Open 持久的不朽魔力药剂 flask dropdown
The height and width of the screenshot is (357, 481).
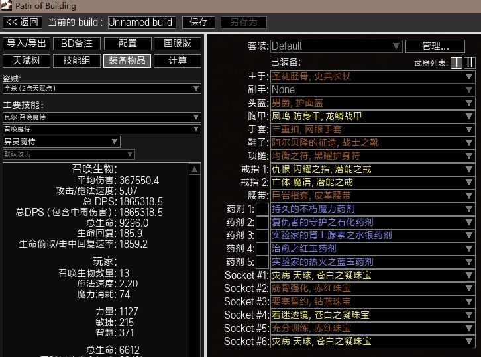pos(373,209)
